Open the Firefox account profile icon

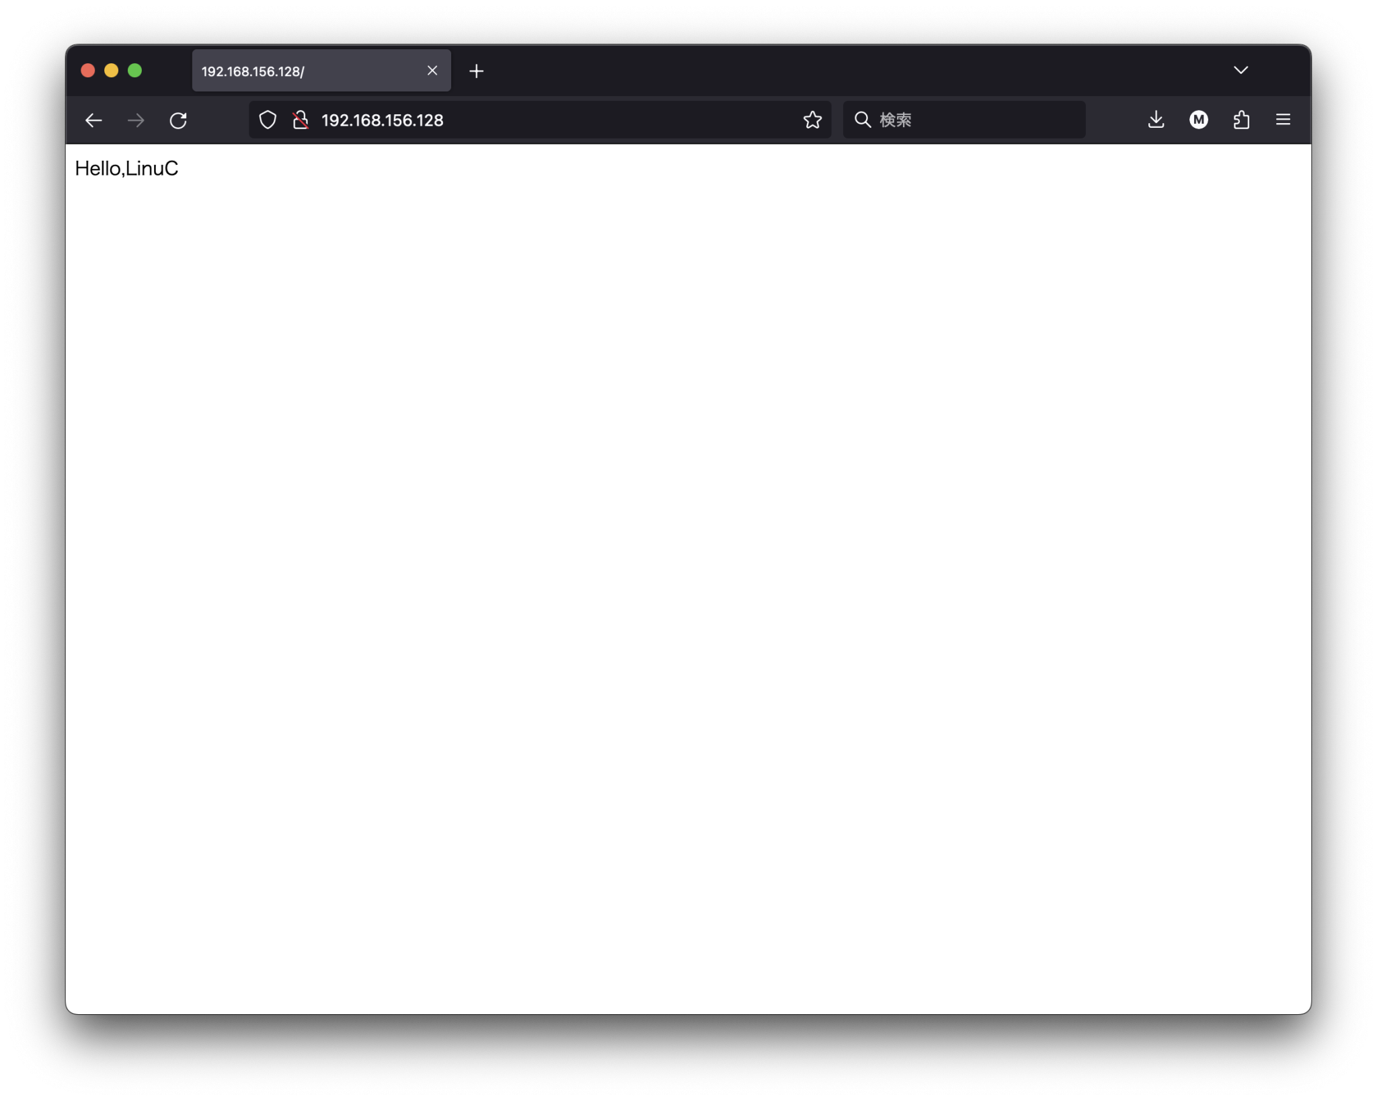pyautogui.click(x=1199, y=120)
